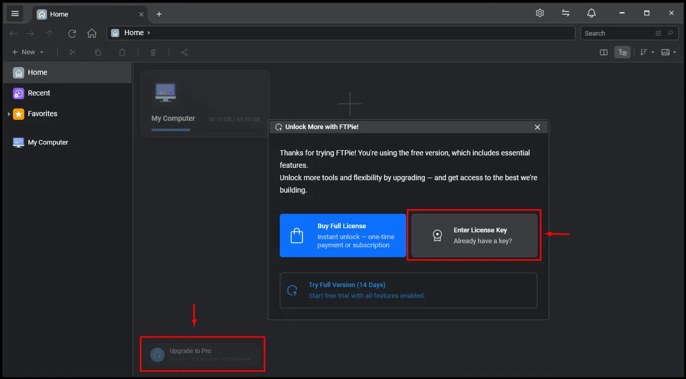Open the transfers queue arrows icon
Viewport: 686px width, 379px height.
pos(566,13)
